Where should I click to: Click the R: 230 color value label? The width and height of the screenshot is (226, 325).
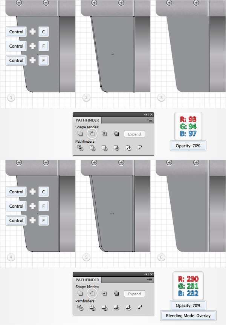188,279
